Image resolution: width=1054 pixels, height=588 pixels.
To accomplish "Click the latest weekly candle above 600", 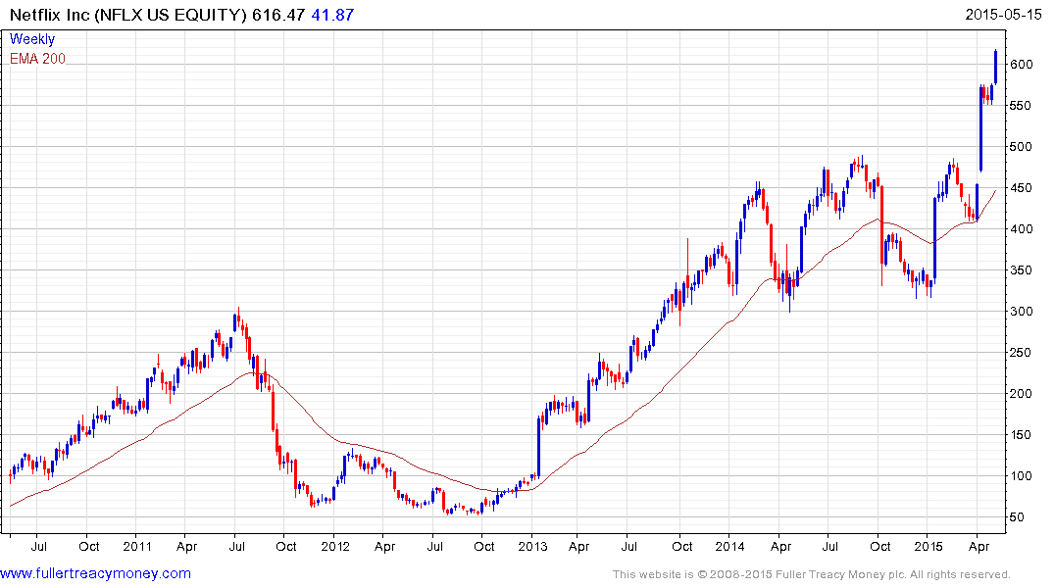I will click(x=995, y=67).
